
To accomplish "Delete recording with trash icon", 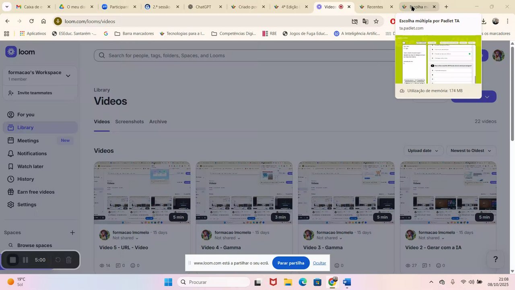I will pos(69,260).
